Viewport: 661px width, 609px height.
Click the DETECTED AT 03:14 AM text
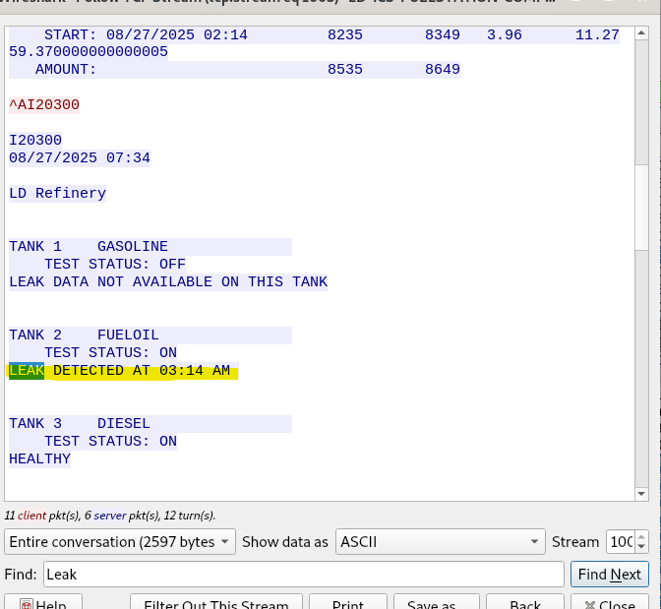(142, 371)
